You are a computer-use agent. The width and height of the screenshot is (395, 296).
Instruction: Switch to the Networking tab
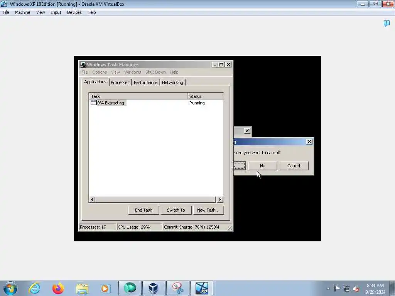click(x=172, y=82)
